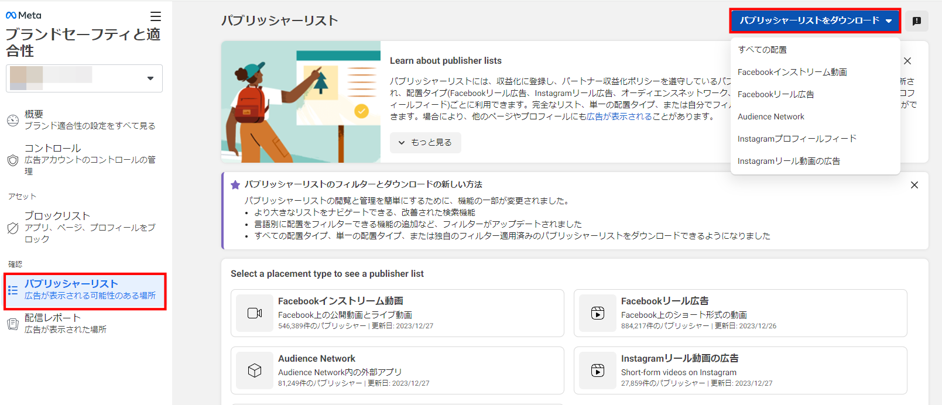
Task: Dismiss the Learn about publisher lists banner
Action: point(907,61)
